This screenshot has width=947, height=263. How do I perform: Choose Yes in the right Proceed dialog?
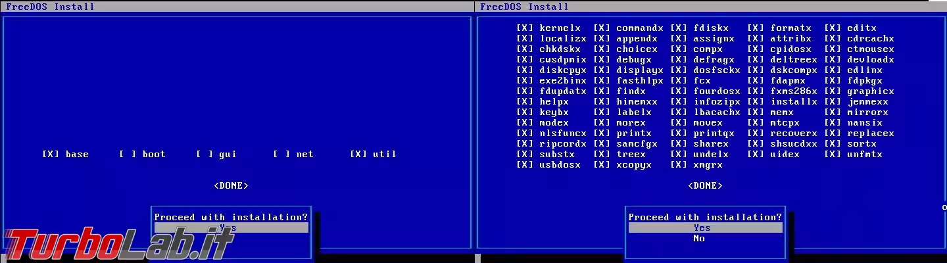click(705, 228)
